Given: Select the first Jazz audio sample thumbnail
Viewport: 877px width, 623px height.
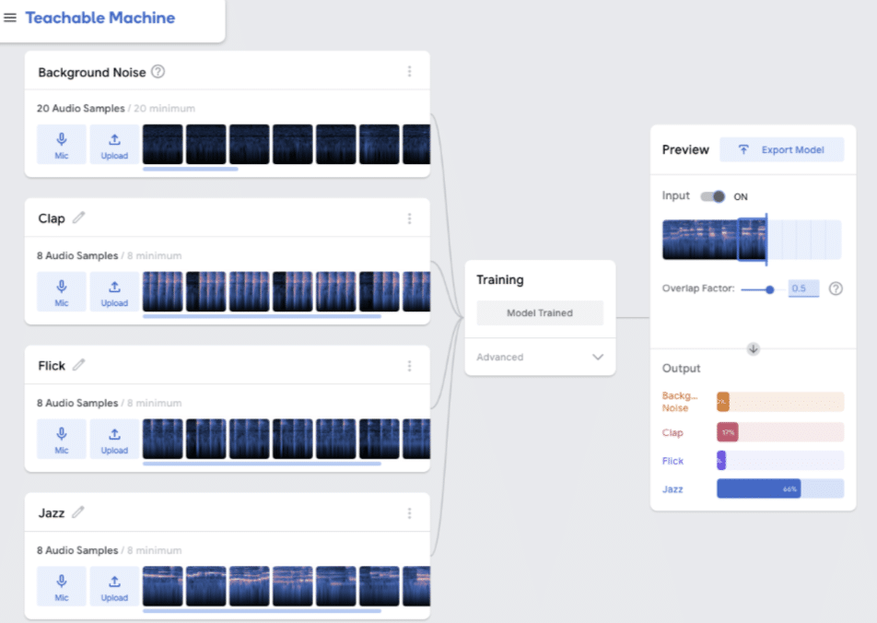Looking at the screenshot, I should tap(163, 586).
